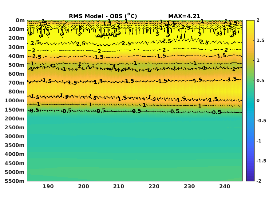Pick the colorbar tick label "-0.5"

click(261, 121)
